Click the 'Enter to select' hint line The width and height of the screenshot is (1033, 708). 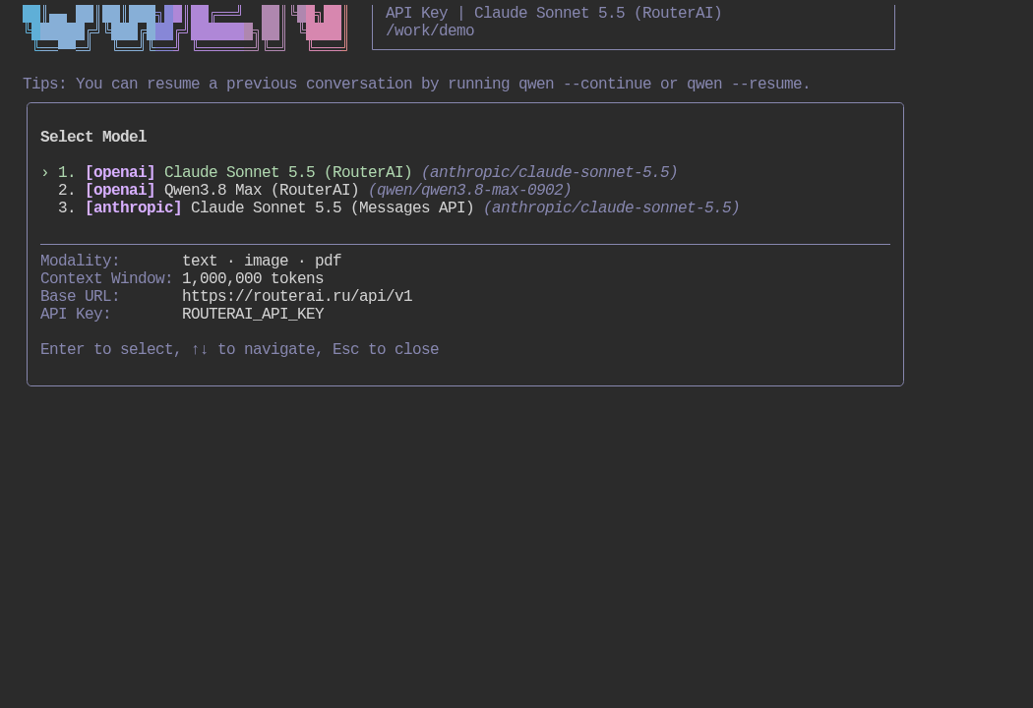[240, 349]
